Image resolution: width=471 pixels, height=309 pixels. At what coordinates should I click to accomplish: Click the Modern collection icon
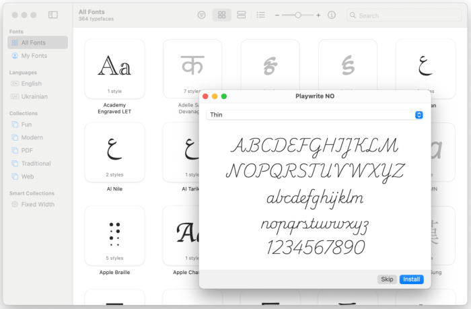[x=15, y=137]
